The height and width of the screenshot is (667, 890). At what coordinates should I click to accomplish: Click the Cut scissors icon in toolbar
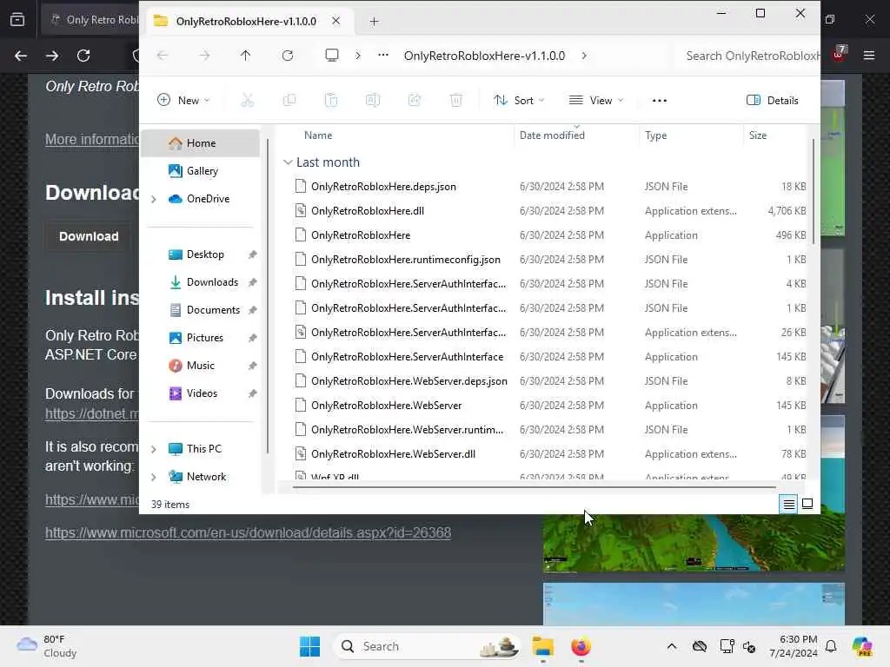pyautogui.click(x=247, y=101)
